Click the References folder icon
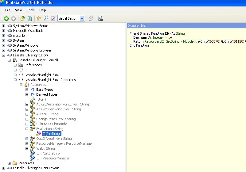Image resolution: width=246 pixels, height=172 pixels. click(21, 65)
